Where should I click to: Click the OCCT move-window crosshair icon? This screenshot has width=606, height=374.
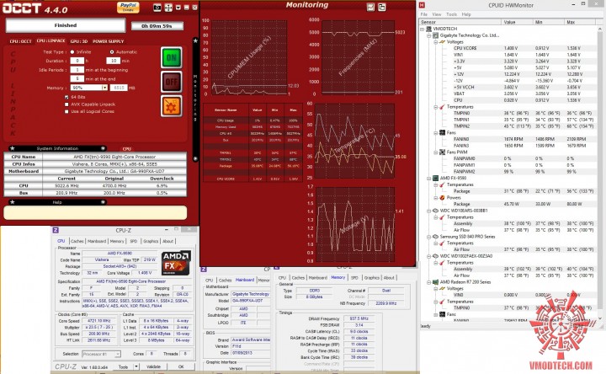168,8
